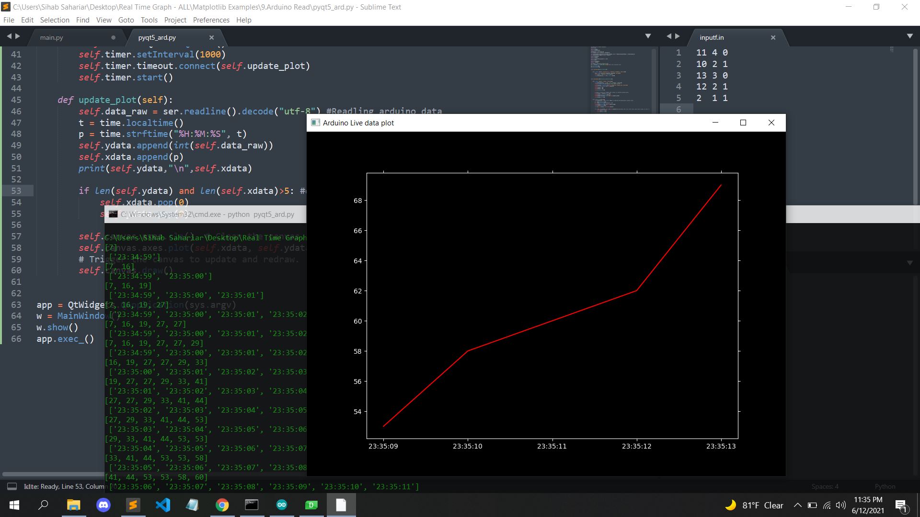Open the Selection menu

coord(55,20)
